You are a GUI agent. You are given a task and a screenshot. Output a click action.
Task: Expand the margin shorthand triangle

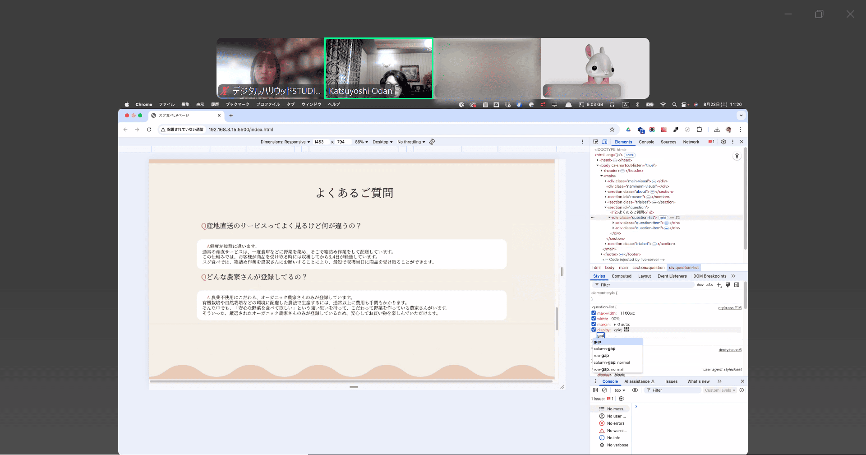click(615, 325)
